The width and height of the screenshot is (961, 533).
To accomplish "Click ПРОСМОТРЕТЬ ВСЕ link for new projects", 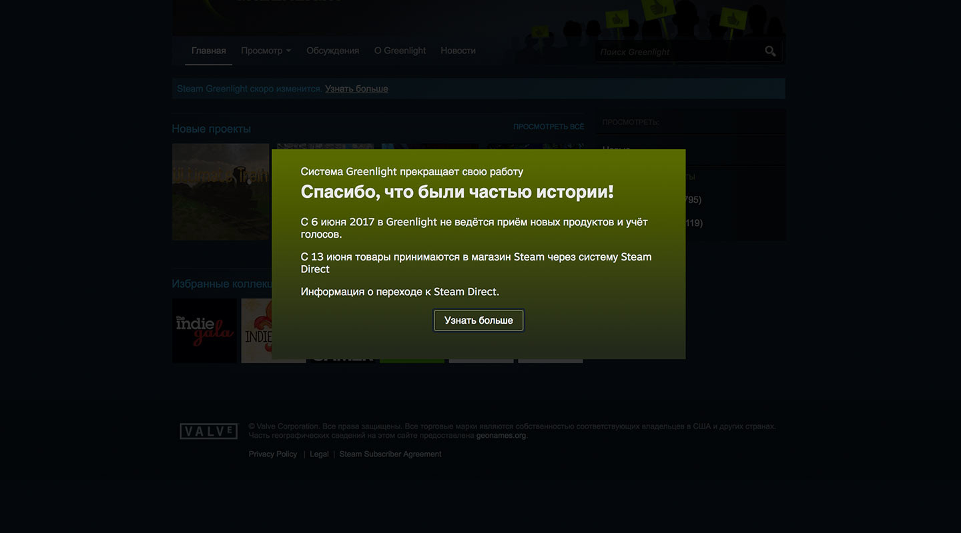I will [x=549, y=127].
